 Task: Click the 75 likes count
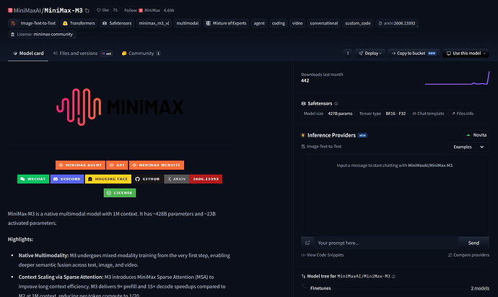pos(115,10)
